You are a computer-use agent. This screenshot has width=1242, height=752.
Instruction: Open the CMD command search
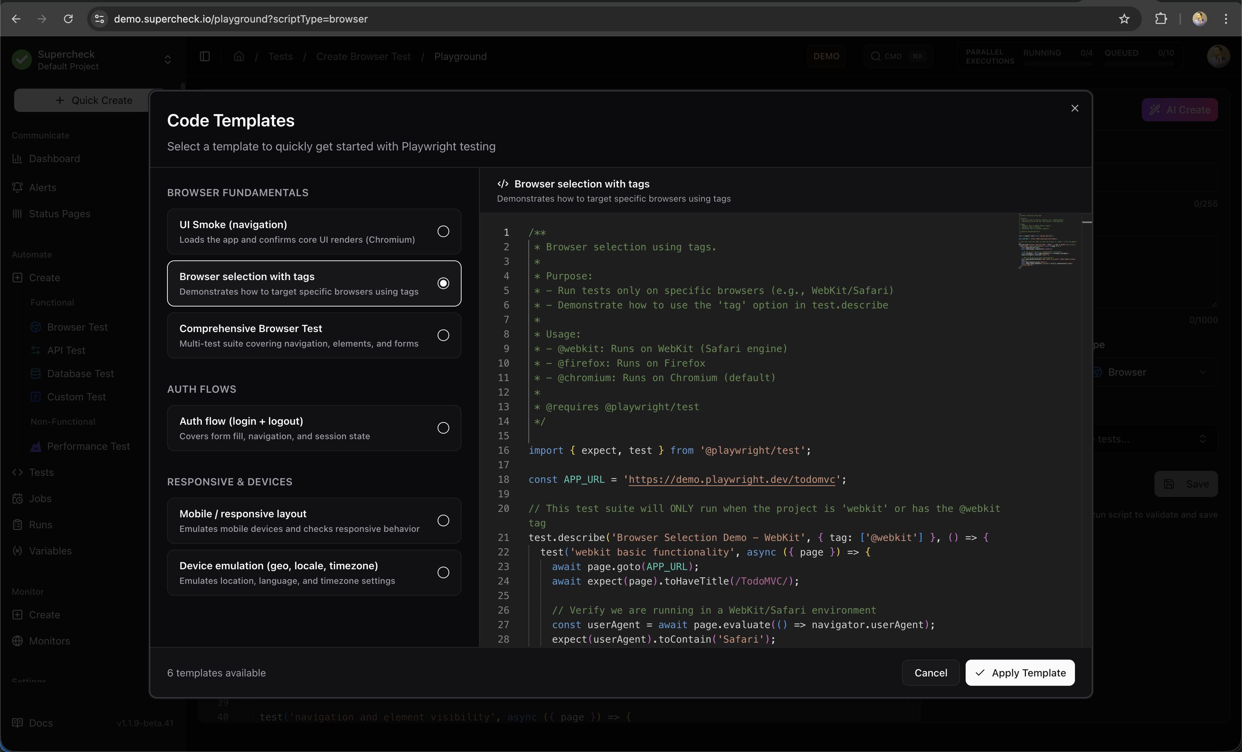point(898,56)
